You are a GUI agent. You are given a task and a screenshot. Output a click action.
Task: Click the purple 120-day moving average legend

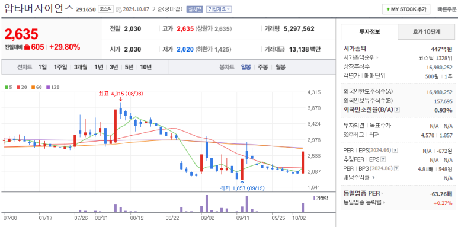(53, 87)
